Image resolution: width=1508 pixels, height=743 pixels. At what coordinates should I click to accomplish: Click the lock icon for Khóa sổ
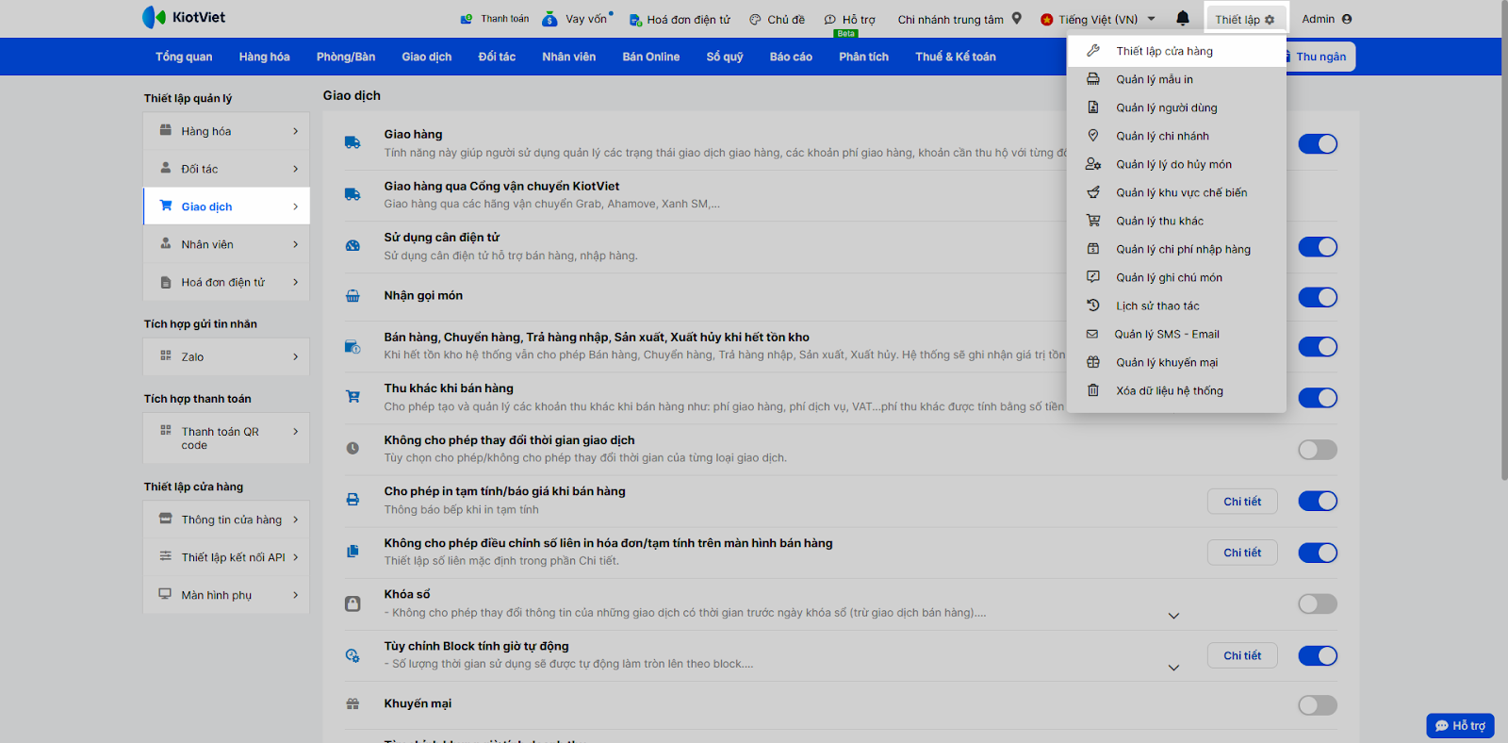352,603
